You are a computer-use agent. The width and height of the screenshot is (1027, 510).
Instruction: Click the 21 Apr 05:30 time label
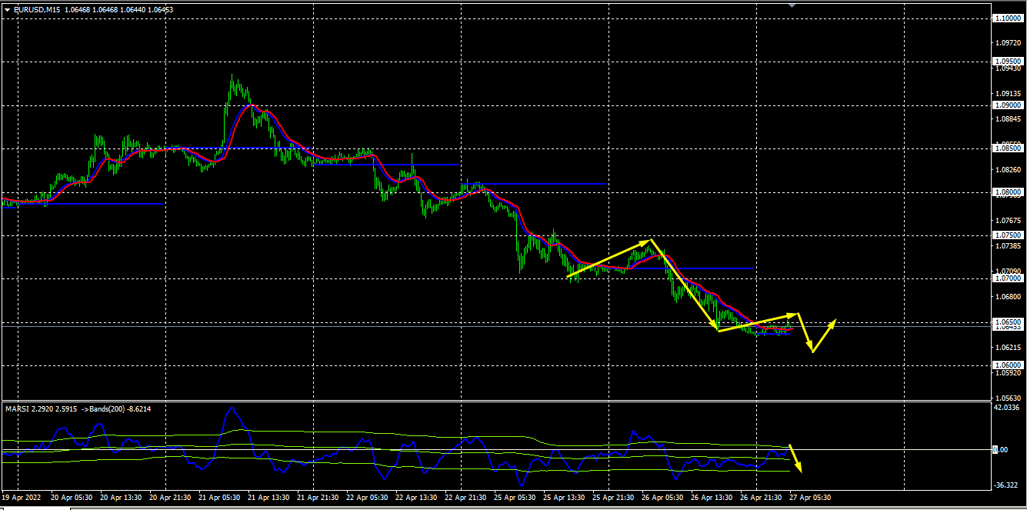(x=218, y=497)
